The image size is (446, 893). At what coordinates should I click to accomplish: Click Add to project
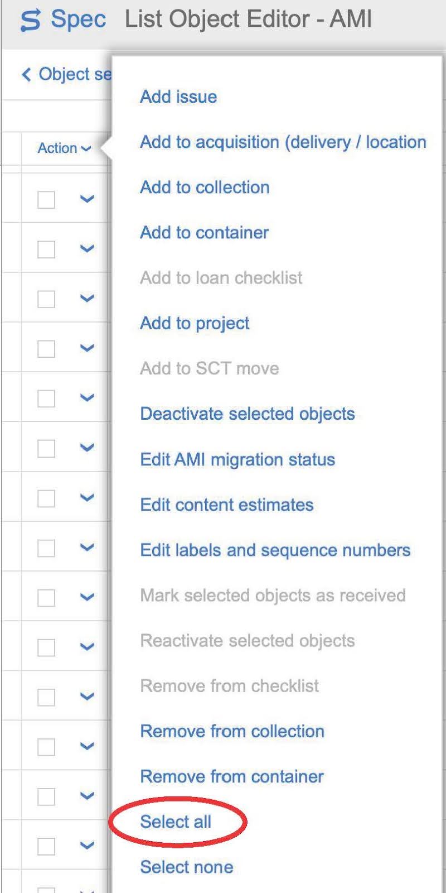click(x=195, y=323)
